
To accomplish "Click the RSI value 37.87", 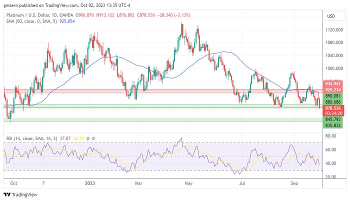I will coord(65,138).
